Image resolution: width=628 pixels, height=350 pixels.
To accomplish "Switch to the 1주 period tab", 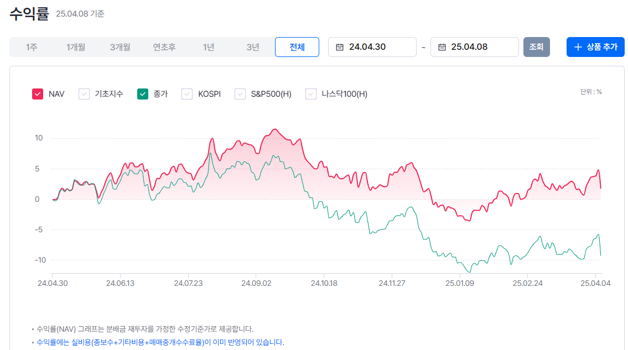I will 32,47.
